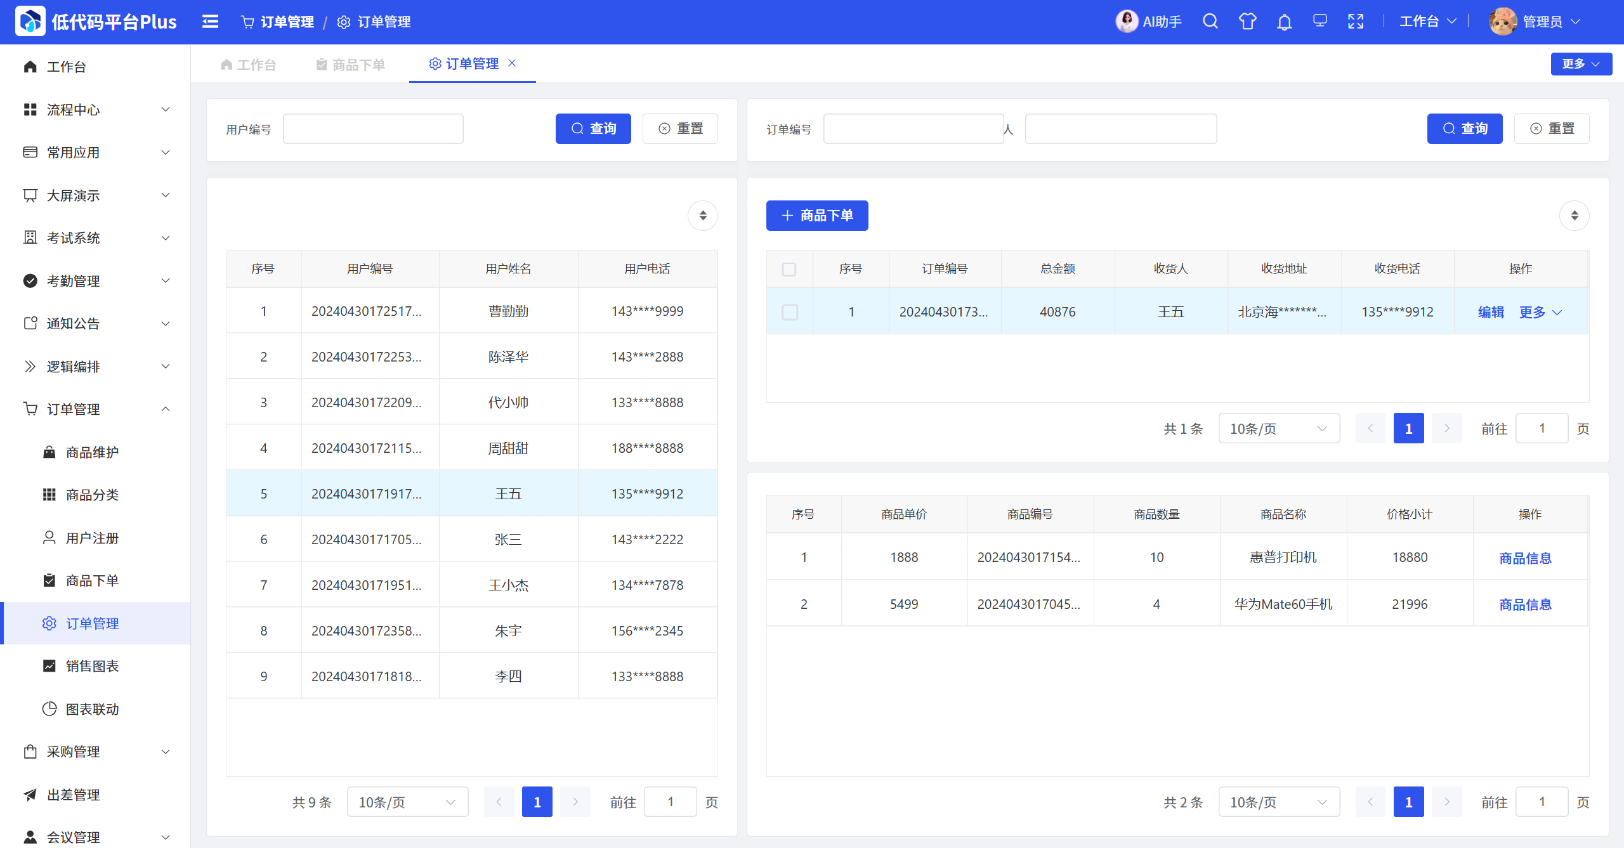1624x848 pixels.
Task: Click 商品信息 link for 惠普打印机
Action: (x=1525, y=558)
